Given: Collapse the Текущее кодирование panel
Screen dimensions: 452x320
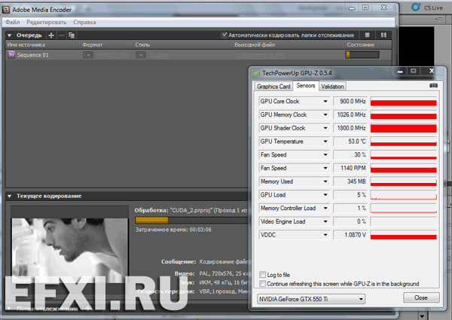Looking at the screenshot, I should [10, 197].
